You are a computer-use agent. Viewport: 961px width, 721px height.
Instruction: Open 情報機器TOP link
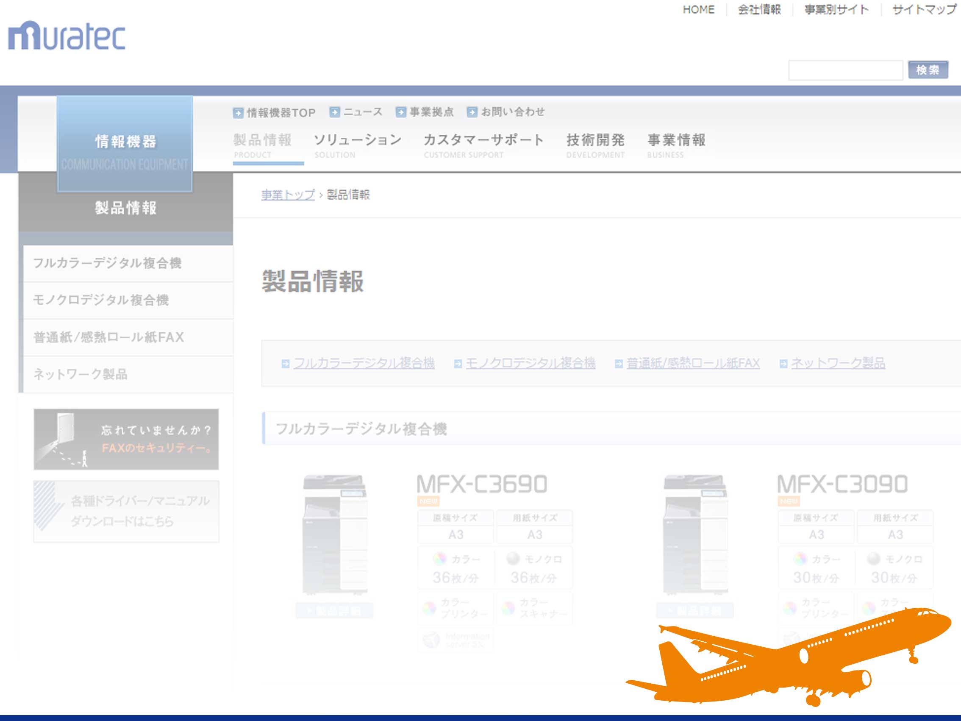(x=281, y=113)
